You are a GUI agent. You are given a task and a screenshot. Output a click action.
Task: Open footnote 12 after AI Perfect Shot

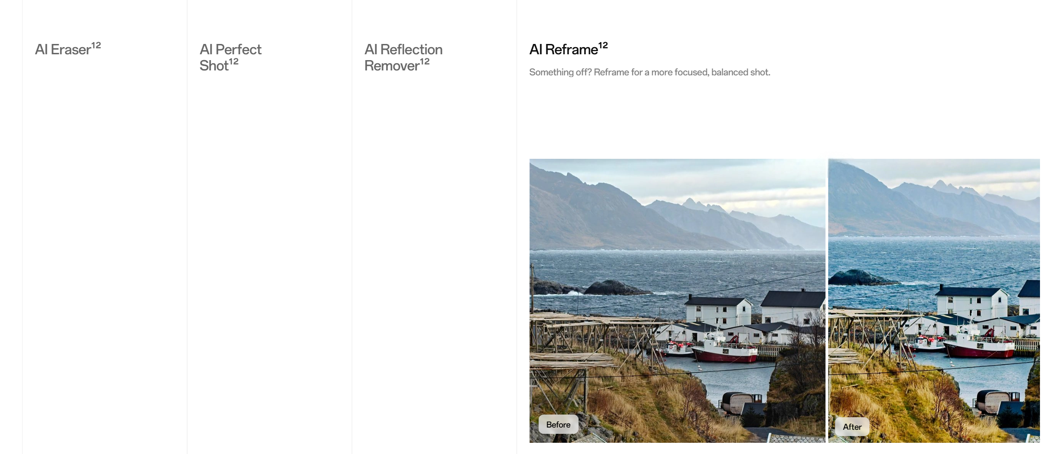click(x=234, y=61)
